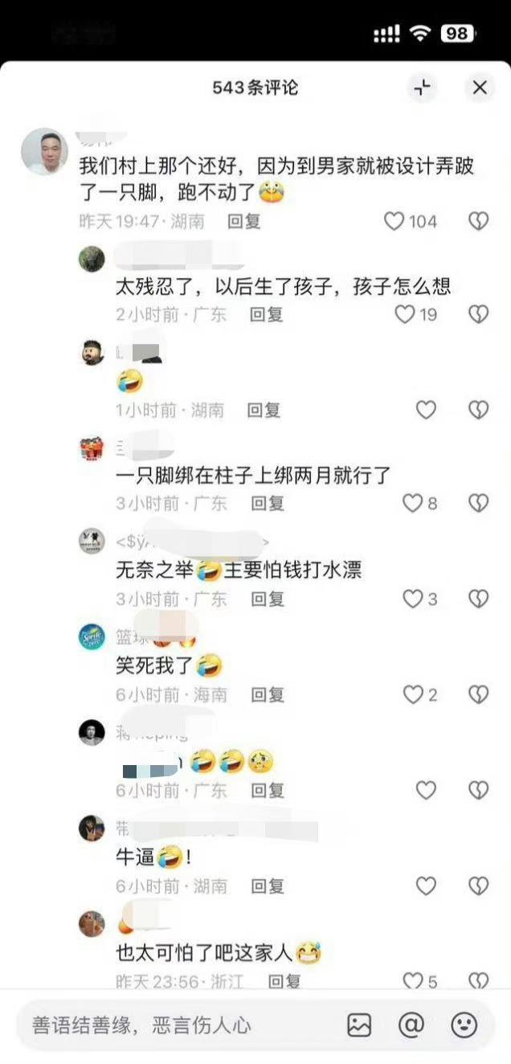Close the 543条评论 panel
This screenshot has width=511, height=1064.
pyautogui.click(x=480, y=88)
